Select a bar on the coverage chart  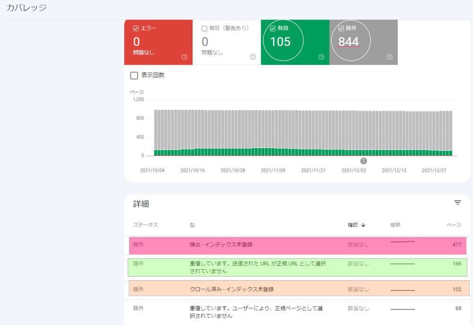[303, 132]
